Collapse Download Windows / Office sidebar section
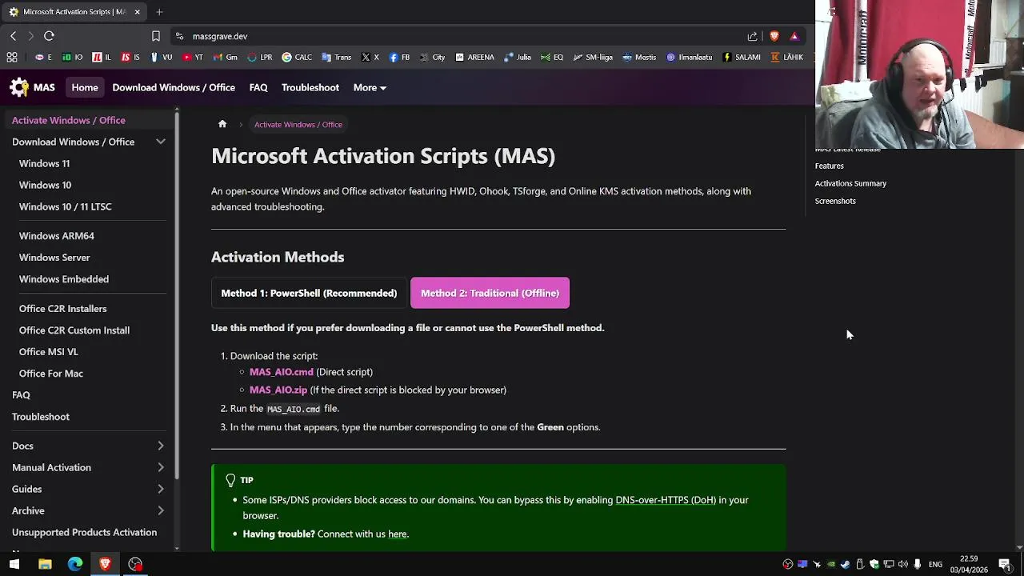 click(x=160, y=142)
